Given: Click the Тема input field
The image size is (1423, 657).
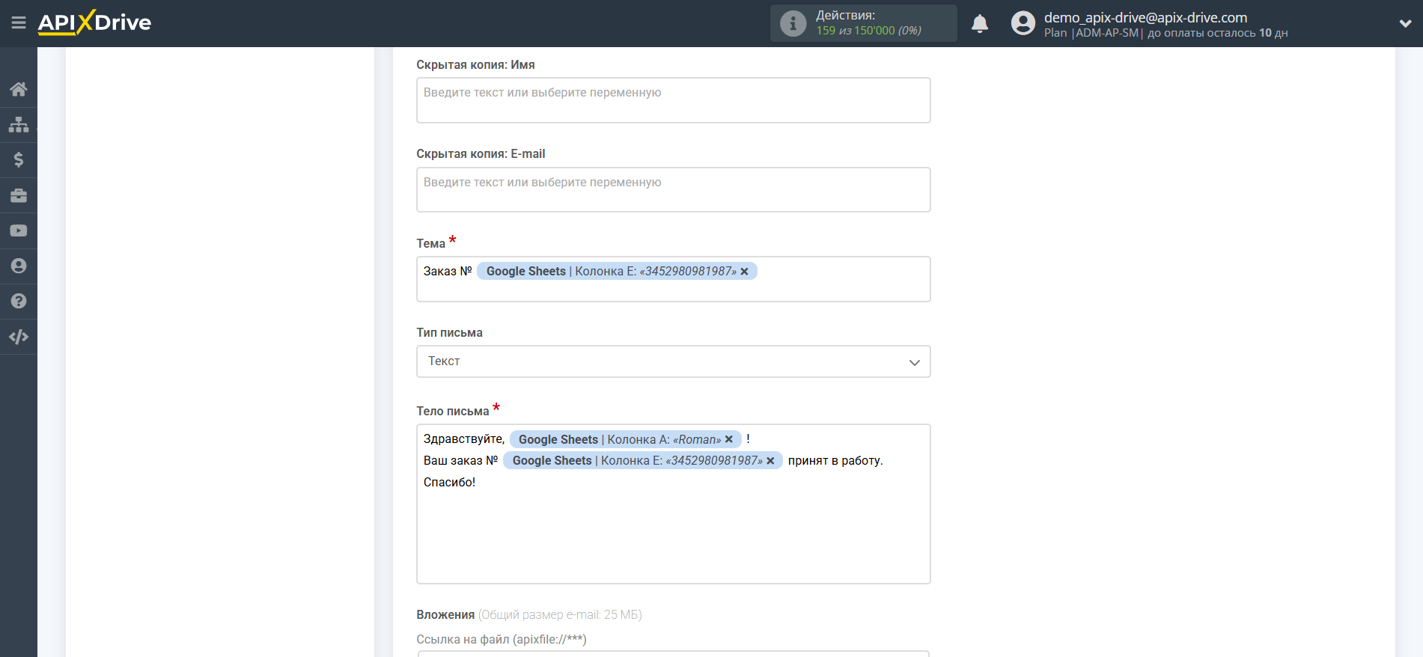Looking at the screenshot, I should point(673,279).
